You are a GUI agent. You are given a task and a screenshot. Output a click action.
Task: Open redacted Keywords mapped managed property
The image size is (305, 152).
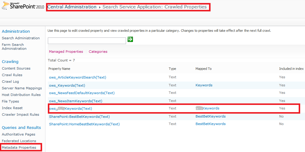point(207,108)
